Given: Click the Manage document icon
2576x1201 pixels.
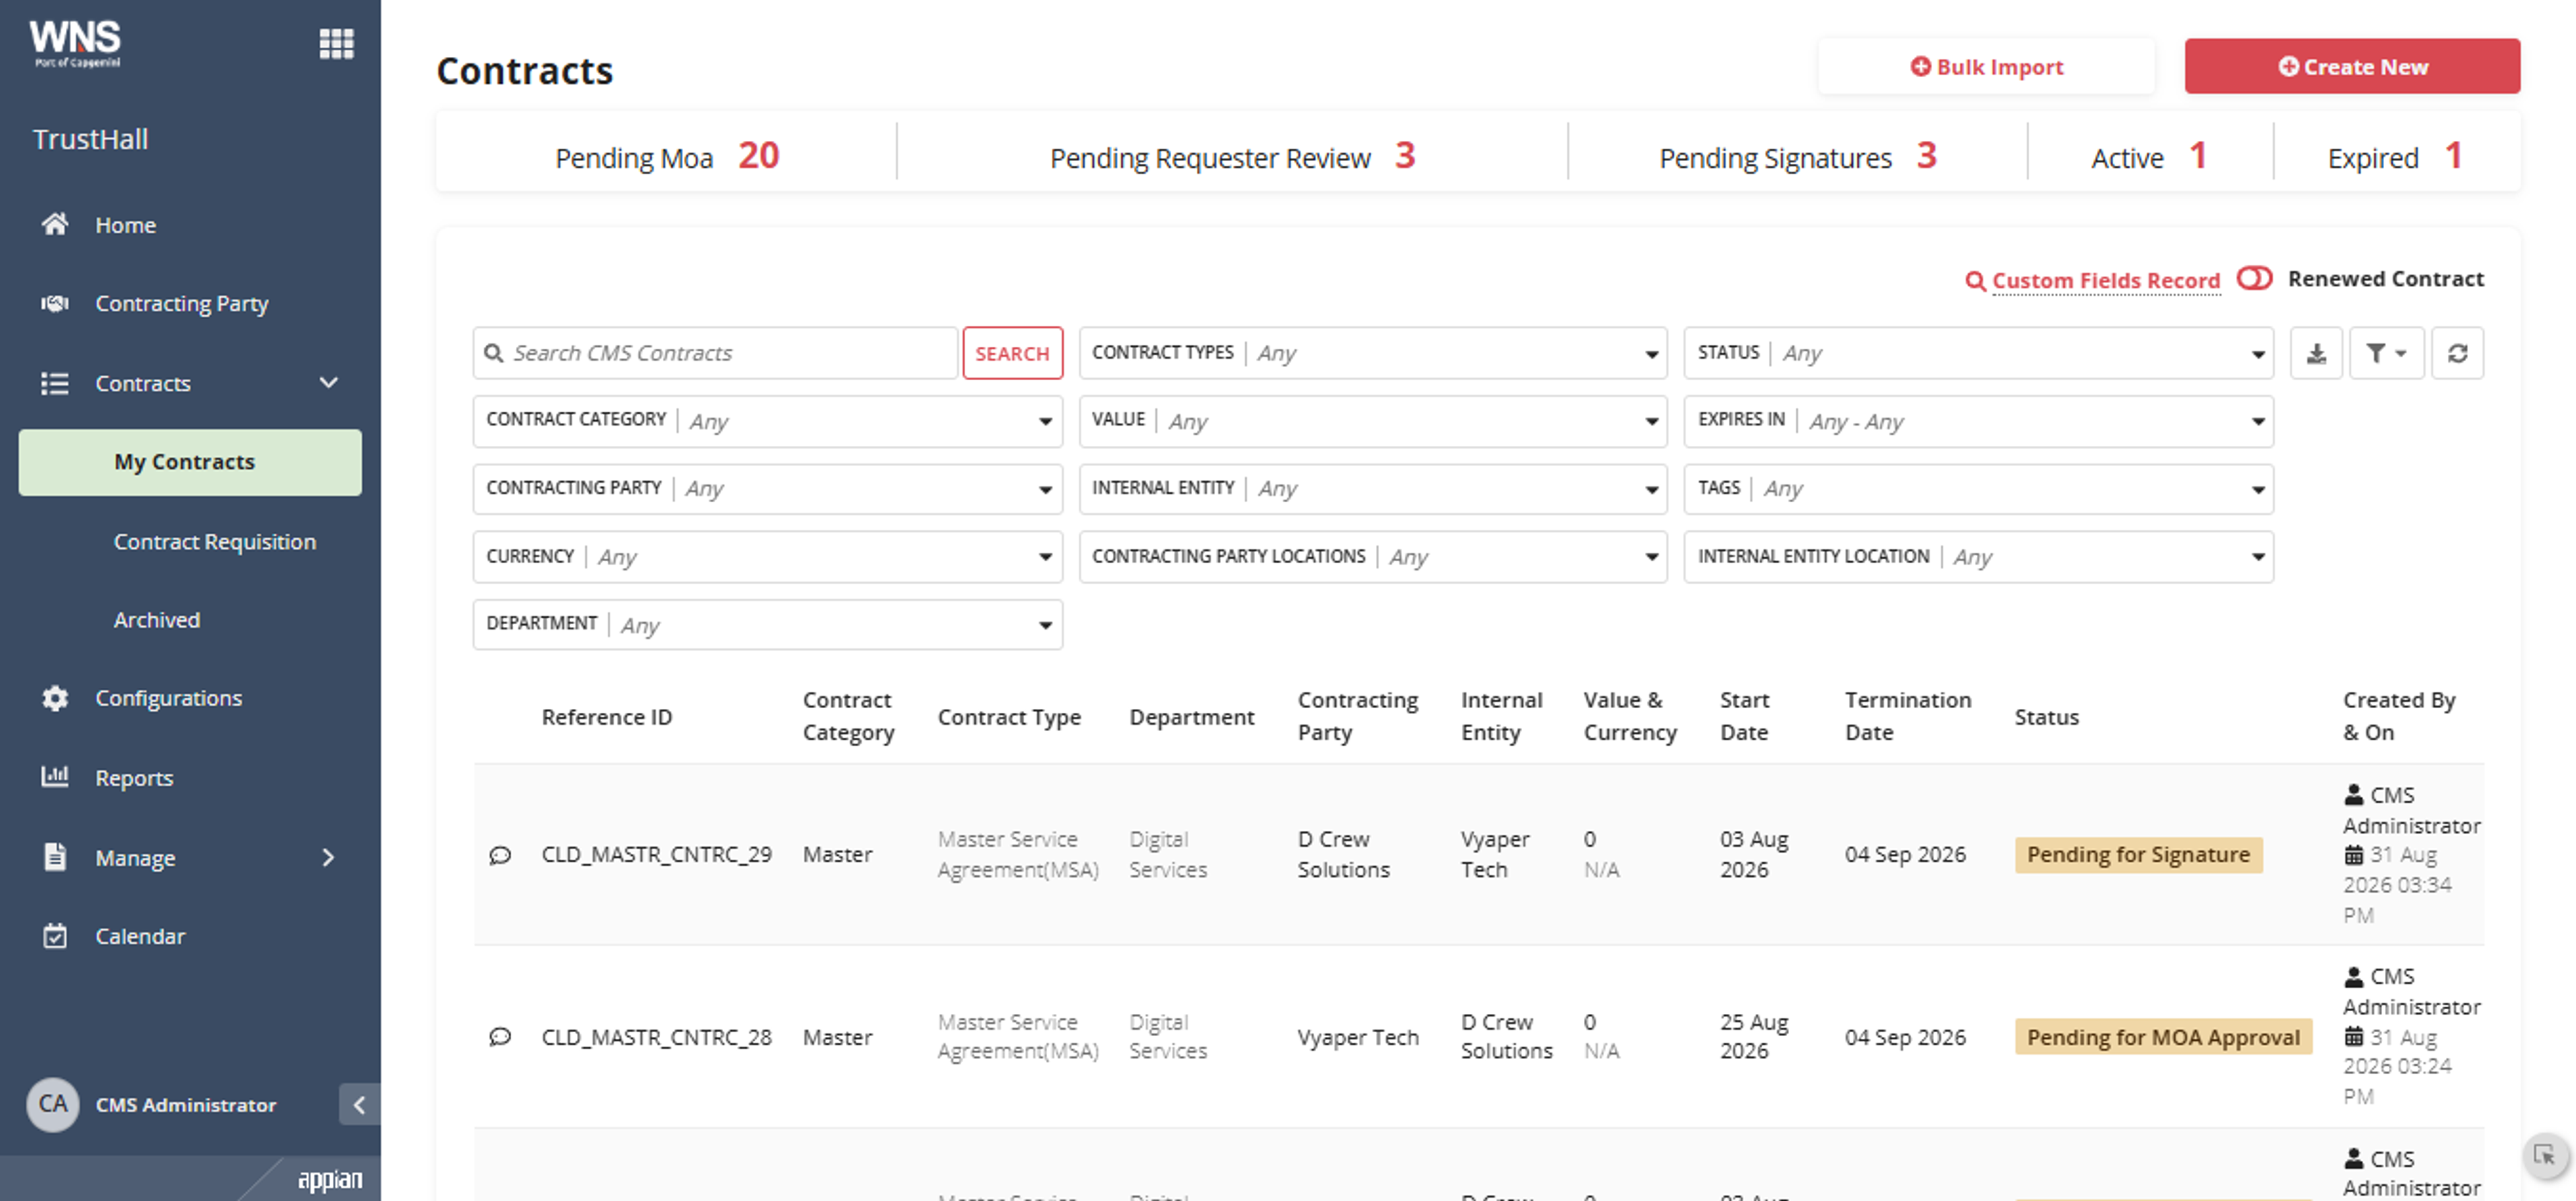Looking at the screenshot, I should 54,857.
